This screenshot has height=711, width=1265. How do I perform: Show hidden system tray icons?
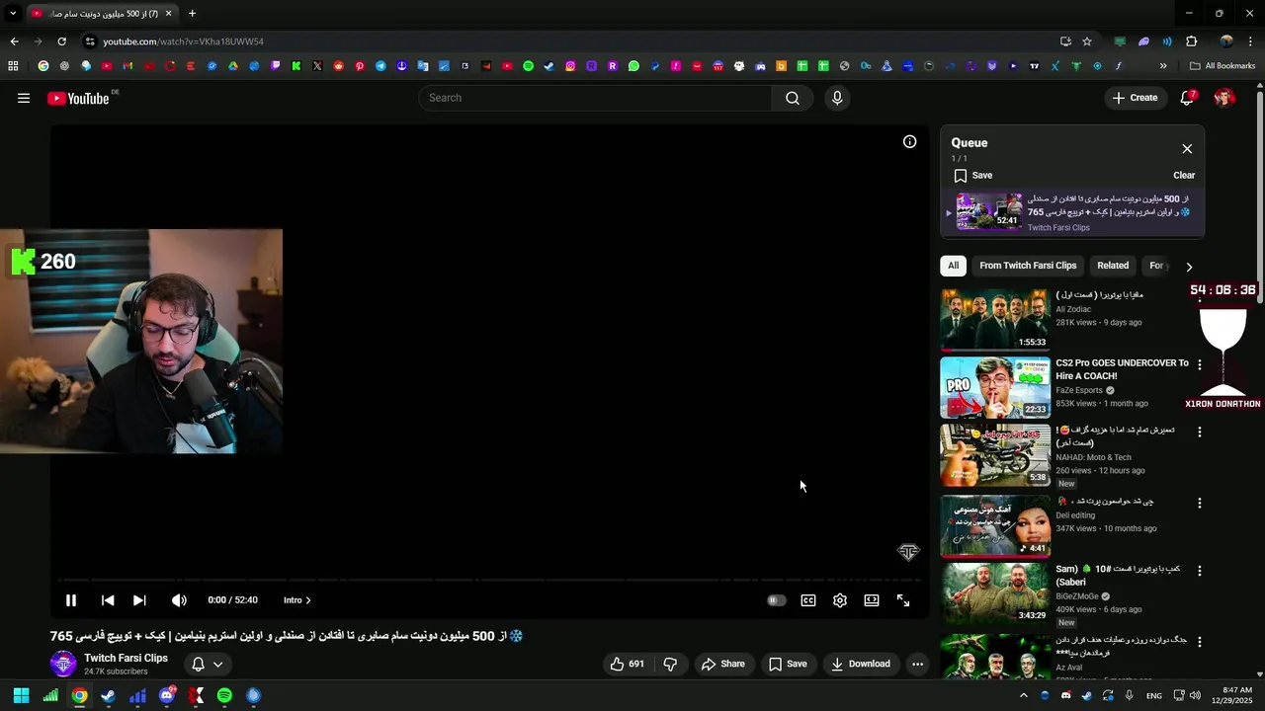click(1023, 696)
